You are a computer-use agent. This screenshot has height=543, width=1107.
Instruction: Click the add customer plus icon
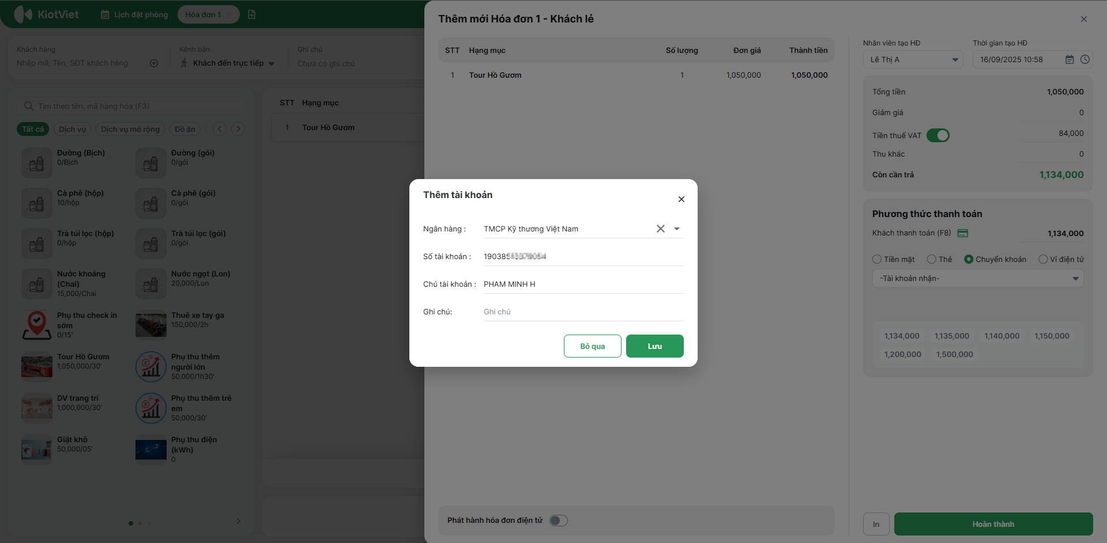coord(154,63)
